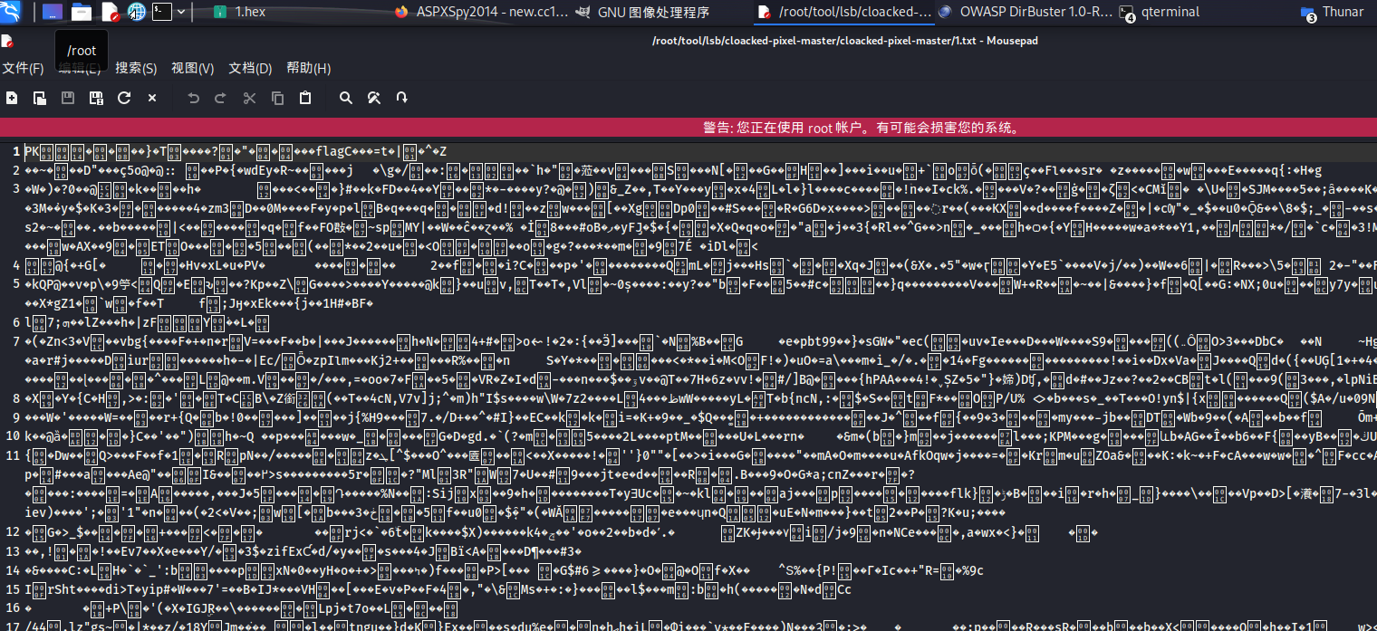Image resolution: width=1377 pixels, height=631 pixels.
Task: Close the document with the X toolbar icon
Action: (152, 98)
